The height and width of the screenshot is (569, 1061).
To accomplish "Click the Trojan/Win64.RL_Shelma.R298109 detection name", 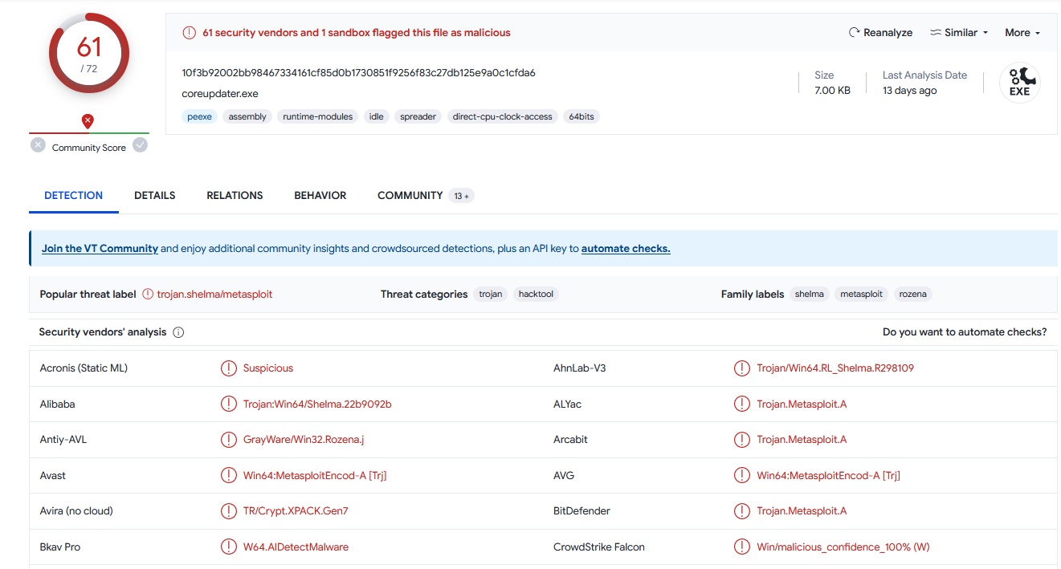I will coord(835,368).
